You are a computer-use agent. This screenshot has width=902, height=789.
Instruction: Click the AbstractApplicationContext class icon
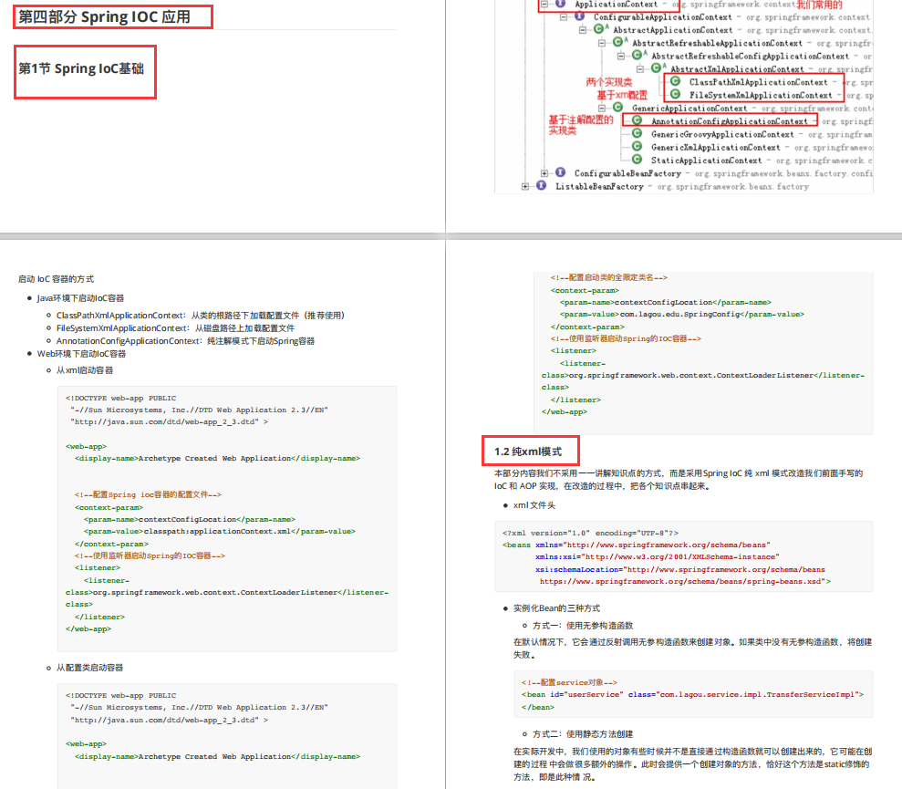click(599, 29)
